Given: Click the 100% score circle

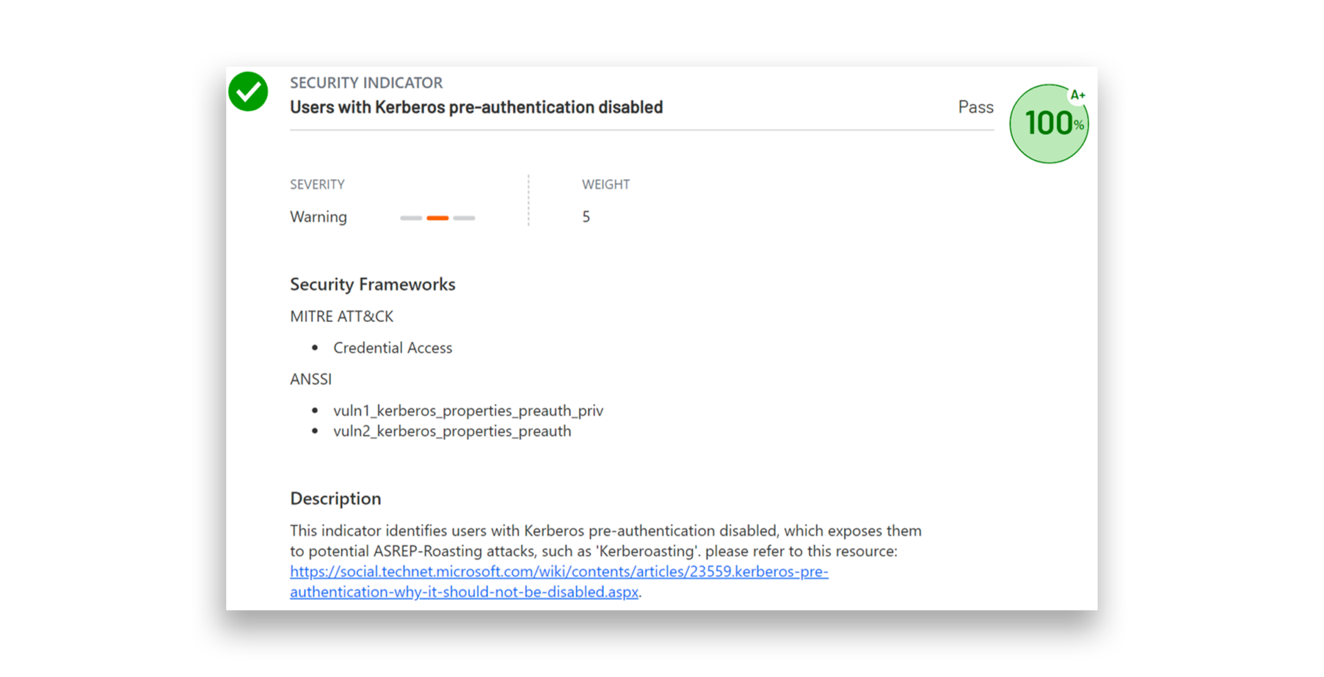Looking at the screenshot, I should [1047, 125].
